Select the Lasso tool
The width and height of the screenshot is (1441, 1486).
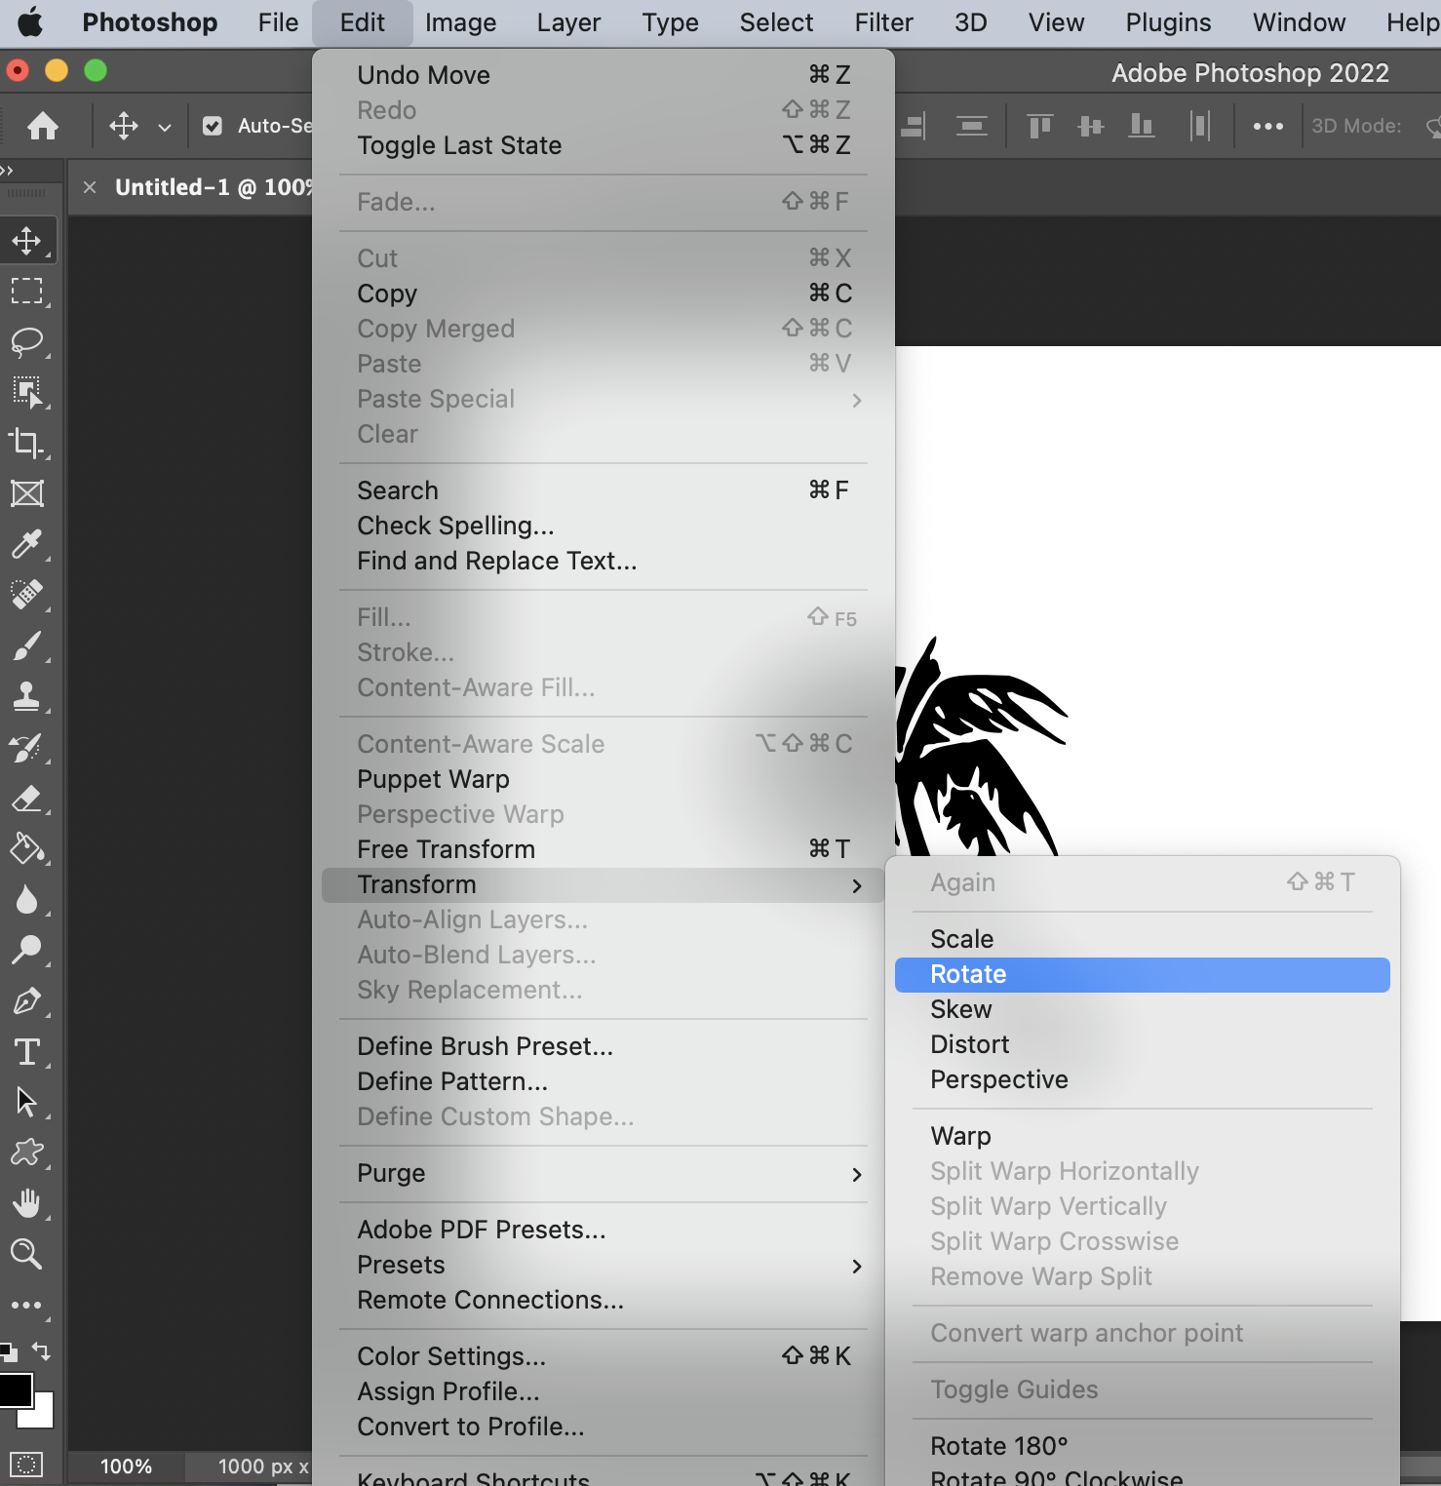pos(27,341)
